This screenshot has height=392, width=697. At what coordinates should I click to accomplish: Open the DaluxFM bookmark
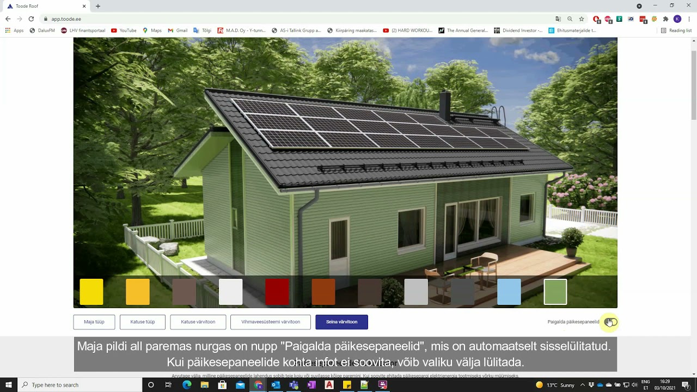point(42,30)
